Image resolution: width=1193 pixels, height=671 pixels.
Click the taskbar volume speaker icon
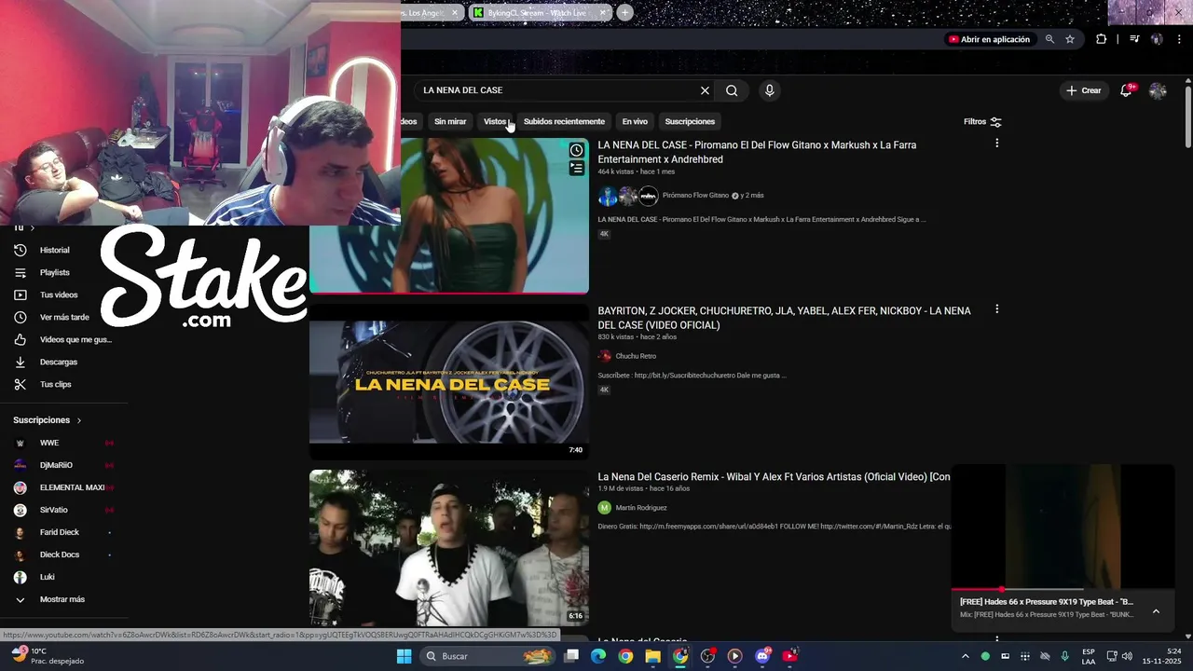(1126, 656)
